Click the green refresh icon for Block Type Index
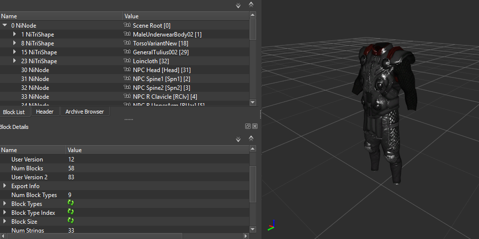The width and height of the screenshot is (479, 239). click(71, 212)
